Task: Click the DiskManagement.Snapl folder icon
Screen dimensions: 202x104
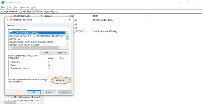Action: tap(12, 97)
